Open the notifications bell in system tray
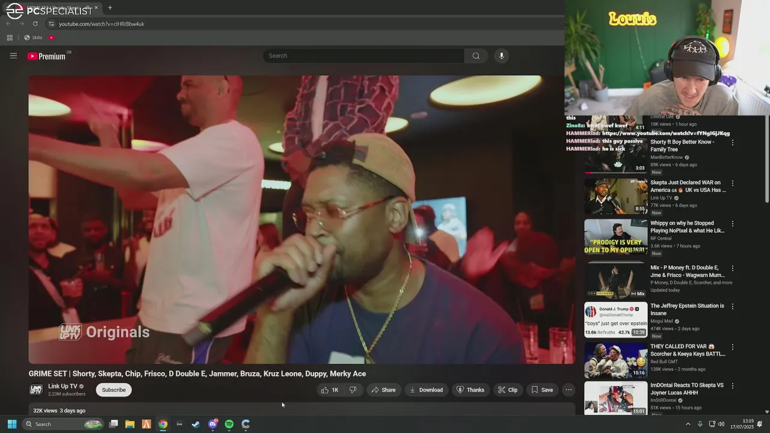The height and width of the screenshot is (433, 770). 760,424
